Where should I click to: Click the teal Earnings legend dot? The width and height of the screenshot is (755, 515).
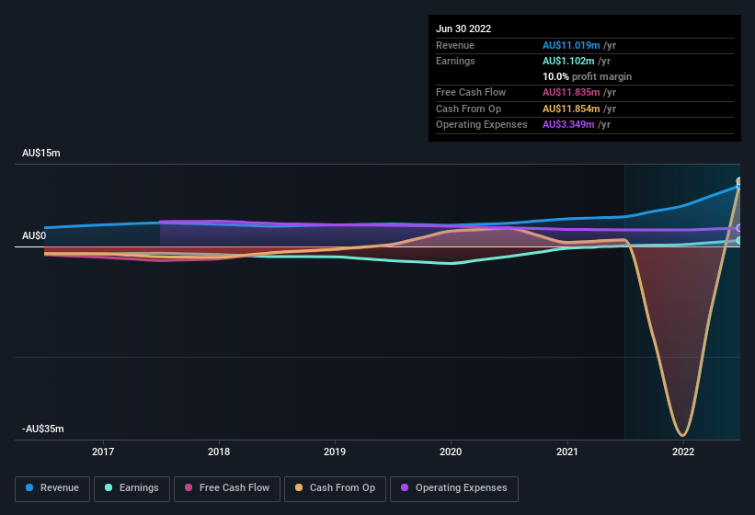point(109,487)
